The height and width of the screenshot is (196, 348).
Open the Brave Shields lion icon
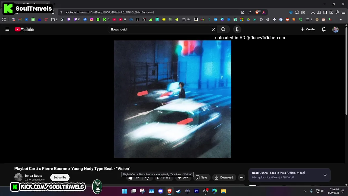coord(257,12)
